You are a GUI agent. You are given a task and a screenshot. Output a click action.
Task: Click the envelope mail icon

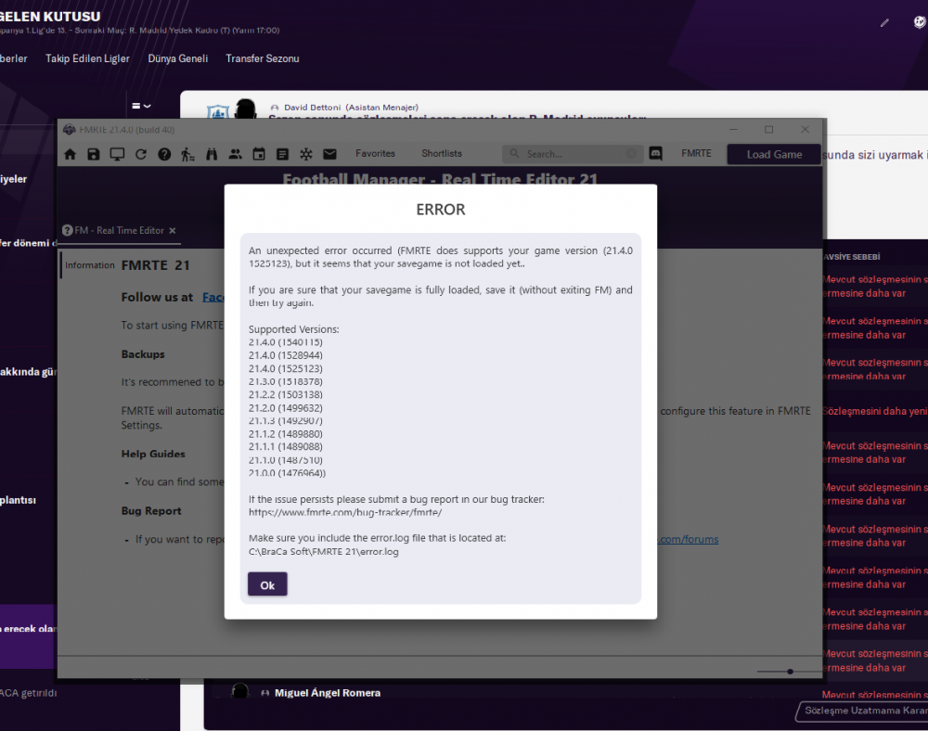tap(329, 154)
